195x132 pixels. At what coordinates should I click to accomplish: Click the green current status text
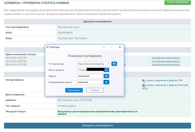point(98,113)
